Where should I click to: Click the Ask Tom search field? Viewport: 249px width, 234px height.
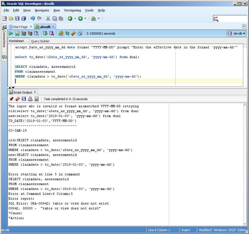(231, 19)
